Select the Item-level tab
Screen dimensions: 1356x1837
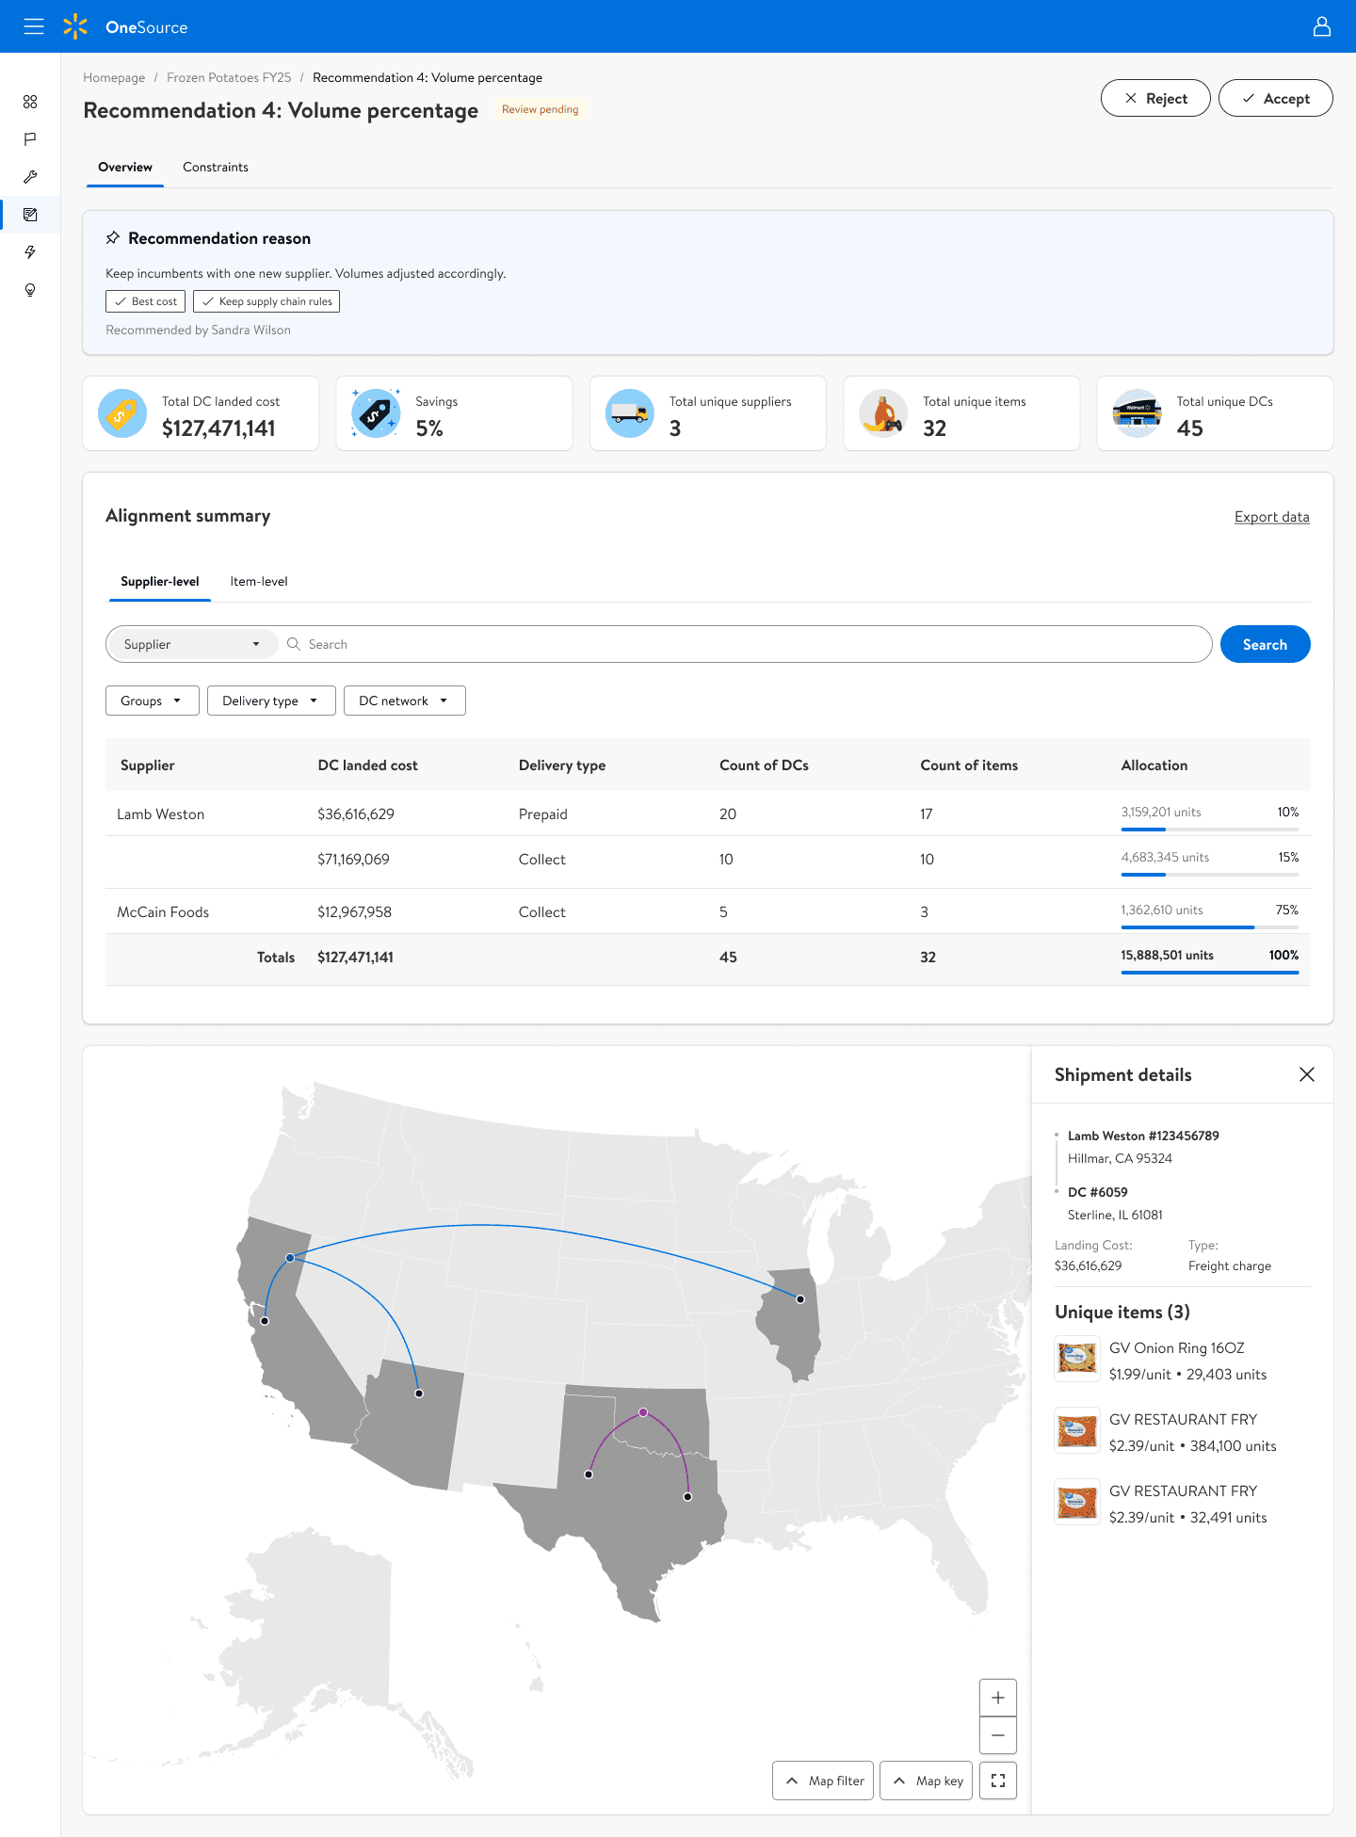(x=259, y=581)
